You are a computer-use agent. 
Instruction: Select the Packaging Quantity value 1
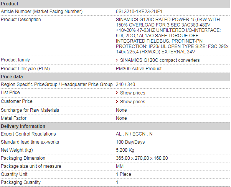(x=117, y=182)
